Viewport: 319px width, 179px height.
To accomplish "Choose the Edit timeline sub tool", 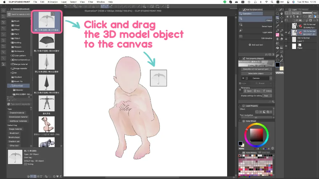I will (256, 37).
